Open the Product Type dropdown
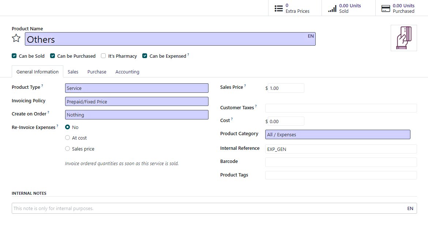This screenshot has width=428, height=232. 136,88
